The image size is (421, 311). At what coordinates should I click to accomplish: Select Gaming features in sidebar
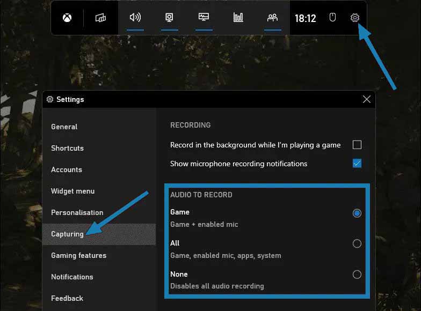78,256
